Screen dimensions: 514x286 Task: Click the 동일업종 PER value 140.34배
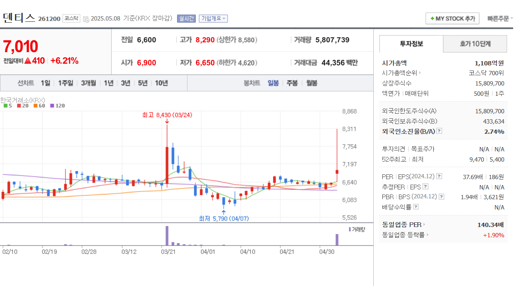[491, 224]
